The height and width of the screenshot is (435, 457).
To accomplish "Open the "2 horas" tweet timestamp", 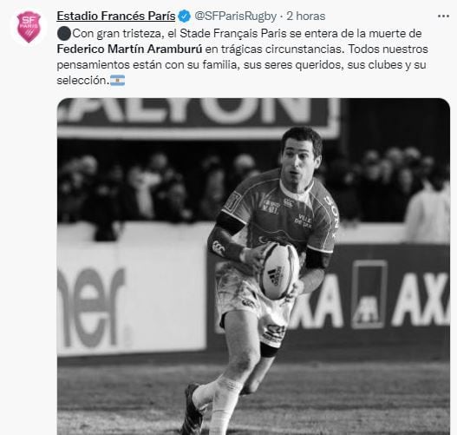I will [x=306, y=16].
